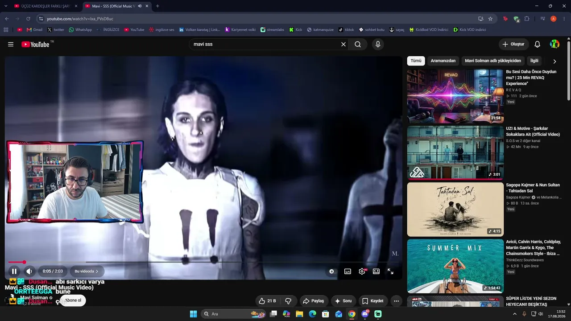The width and height of the screenshot is (571, 321).
Task: Open the browser extensions puzzle icon
Action: point(527,19)
